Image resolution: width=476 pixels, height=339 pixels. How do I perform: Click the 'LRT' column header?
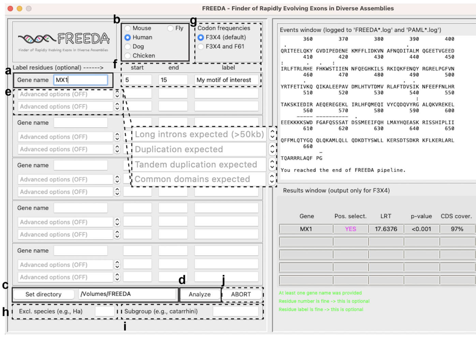pos(386,216)
